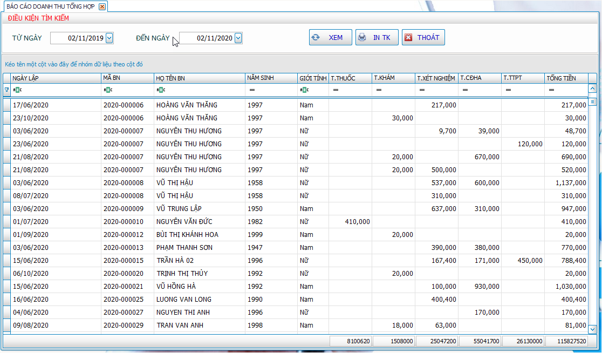
Task: Click footer T.TTPT sum 26130000
Action: click(x=523, y=341)
